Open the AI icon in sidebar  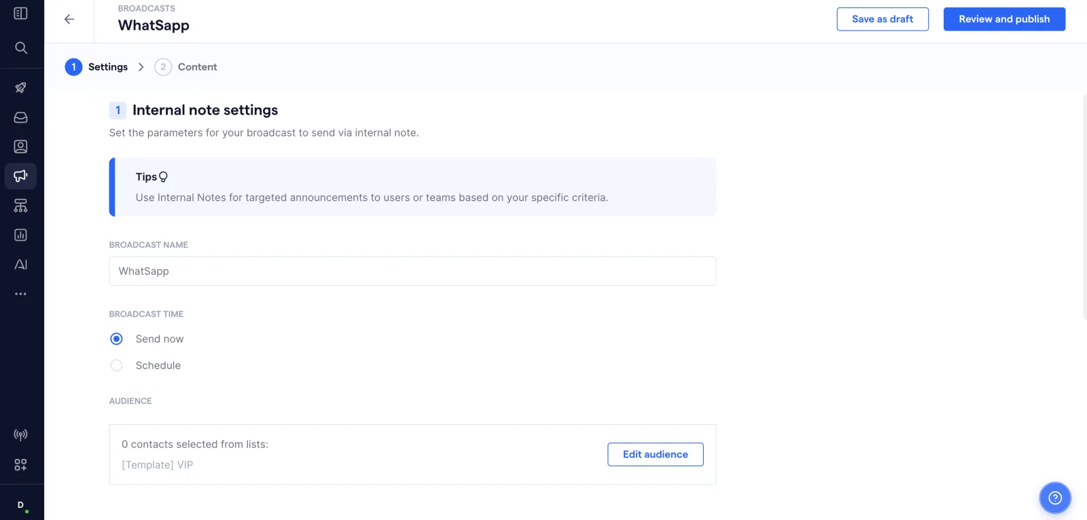(21, 265)
